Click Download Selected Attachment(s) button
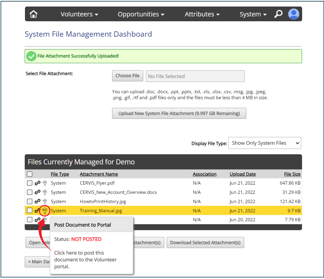 tap(205, 242)
